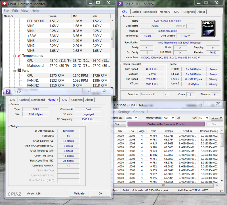The width and height of the screenshot is (227, 205).
Task: Click the Validate button in CPU-Z
Action: (x=79, y=193)
